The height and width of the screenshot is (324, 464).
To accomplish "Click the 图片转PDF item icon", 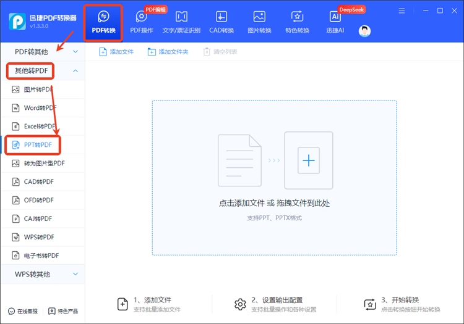I will (15, 89).
